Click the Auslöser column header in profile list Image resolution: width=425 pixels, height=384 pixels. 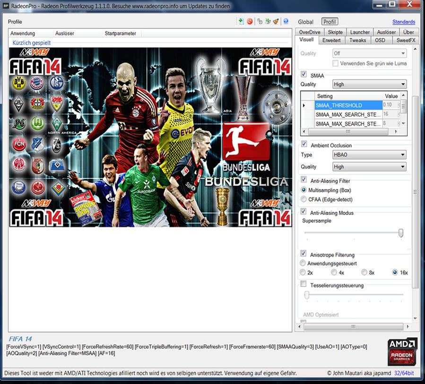tap(78, 34)
